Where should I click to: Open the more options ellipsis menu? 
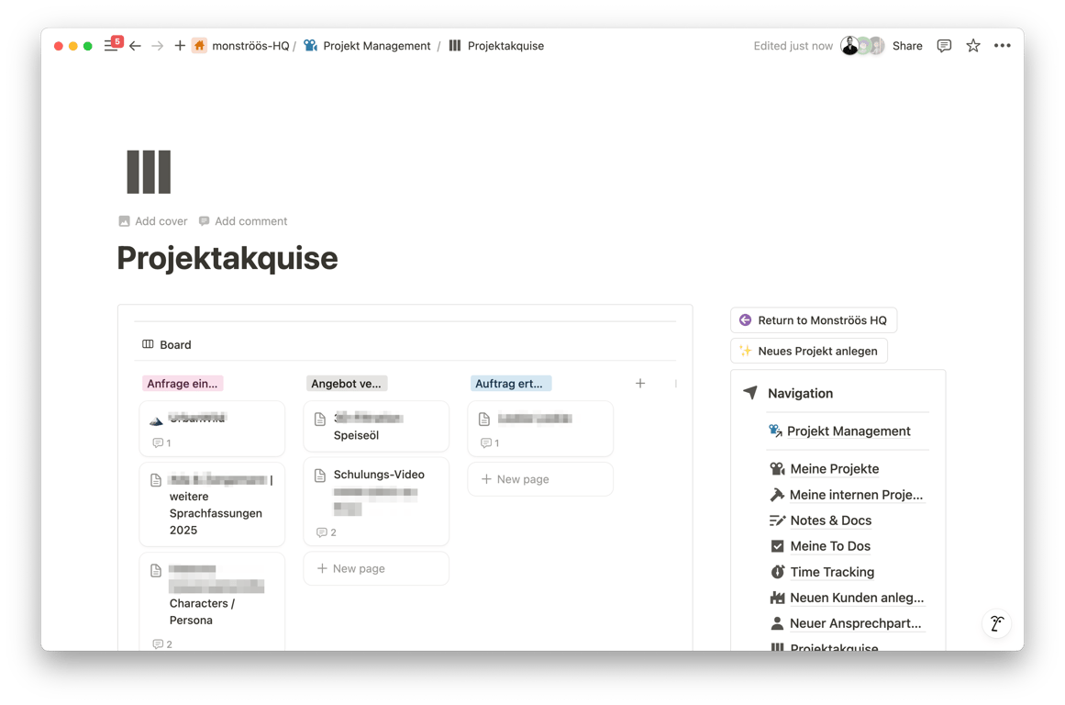point(1002,45)
